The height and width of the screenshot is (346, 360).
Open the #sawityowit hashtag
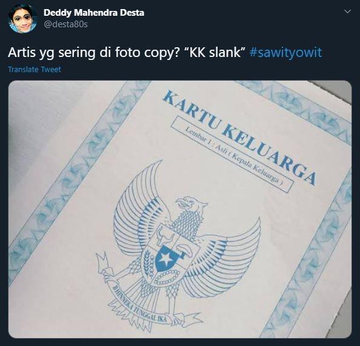pyautogui.click(x=285, y=53)
